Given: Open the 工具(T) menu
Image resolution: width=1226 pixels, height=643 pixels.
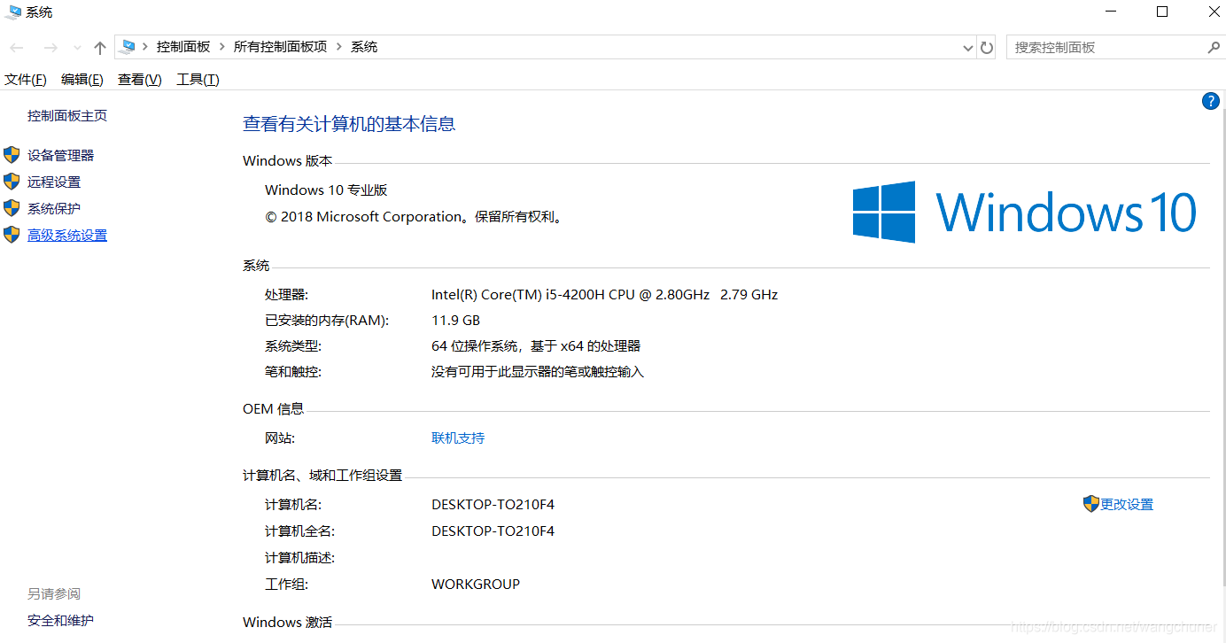Looking at the screenshot, I should 198,80.
